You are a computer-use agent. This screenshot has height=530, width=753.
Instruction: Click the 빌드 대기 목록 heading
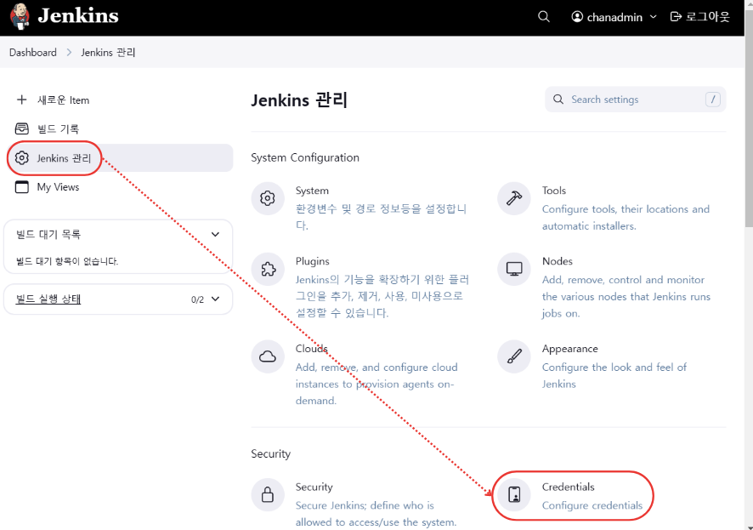point(48,235)
